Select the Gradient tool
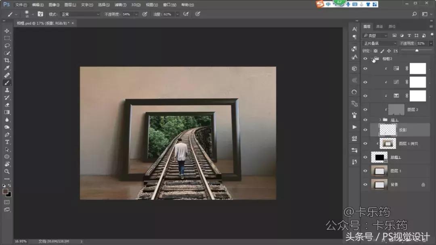Screen dimensions: 436x245 click(7, 112)
